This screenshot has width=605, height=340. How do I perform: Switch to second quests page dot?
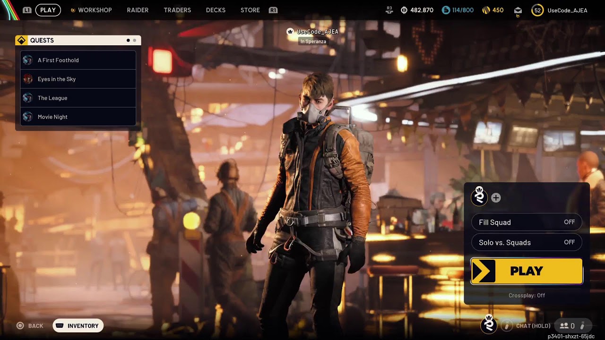(134, 41)
